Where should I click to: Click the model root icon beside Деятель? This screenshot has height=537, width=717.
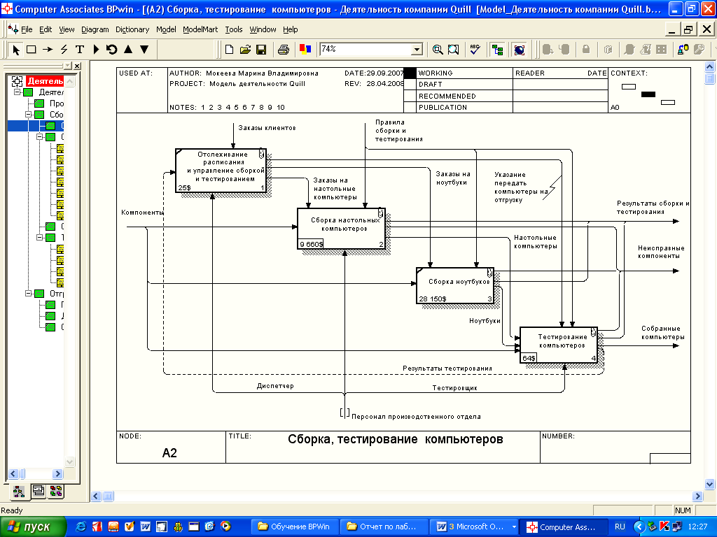point(17,81)
